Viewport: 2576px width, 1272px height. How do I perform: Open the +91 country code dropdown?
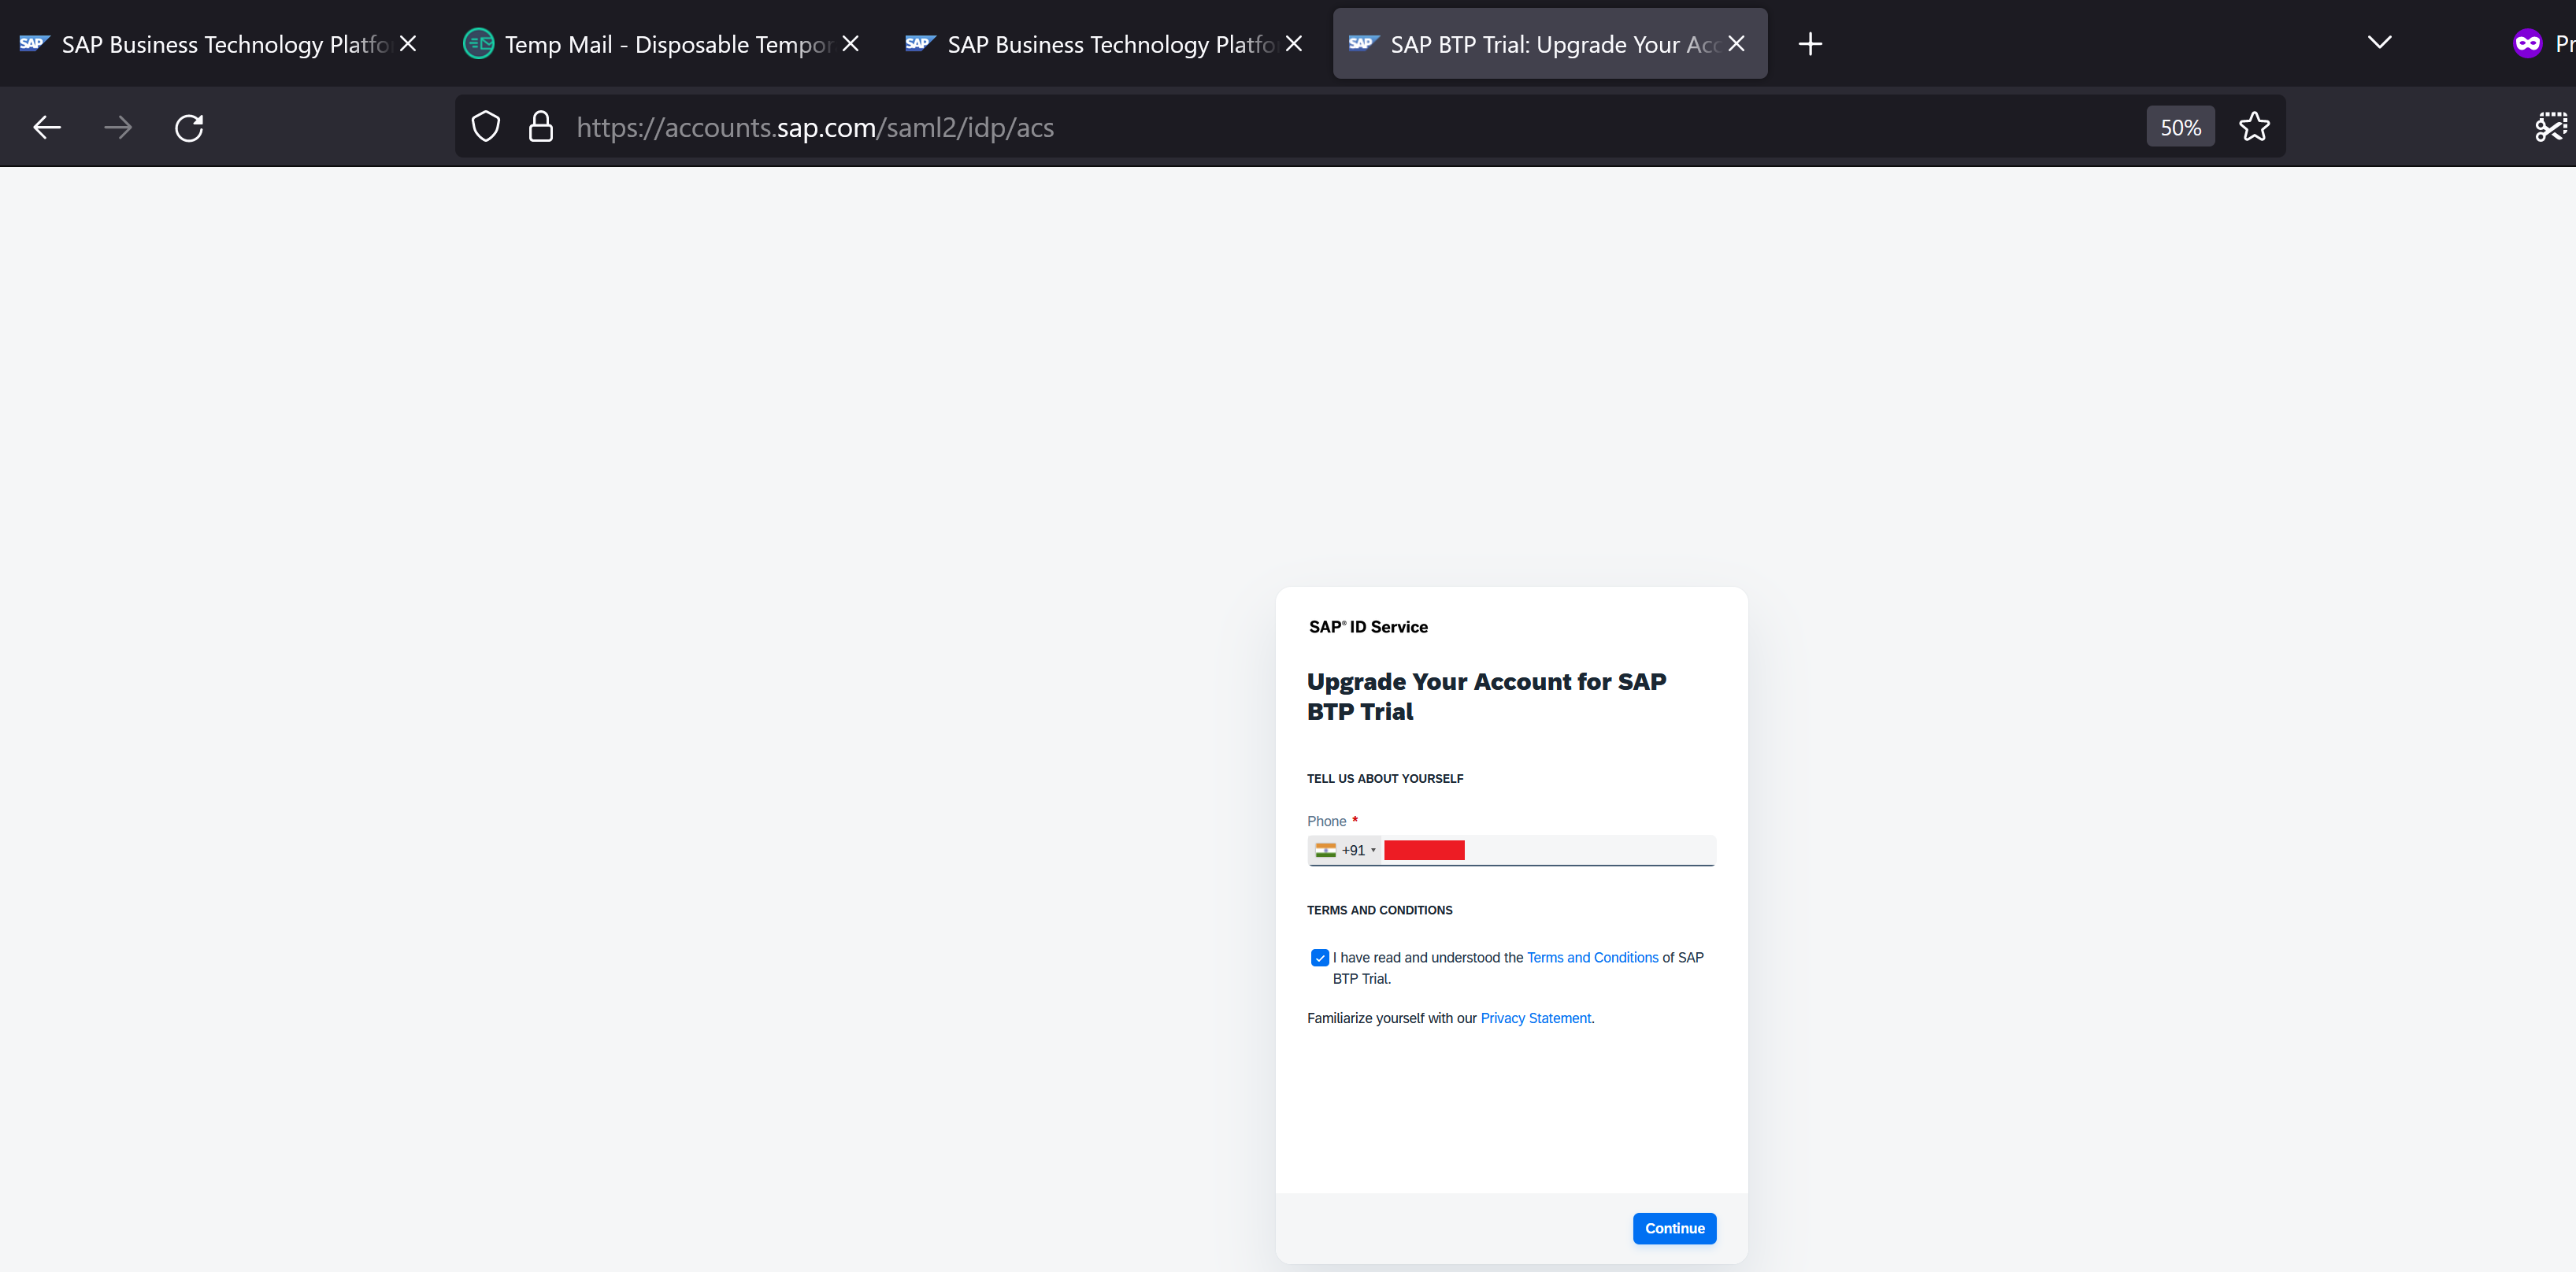(x=1345, y=850)
